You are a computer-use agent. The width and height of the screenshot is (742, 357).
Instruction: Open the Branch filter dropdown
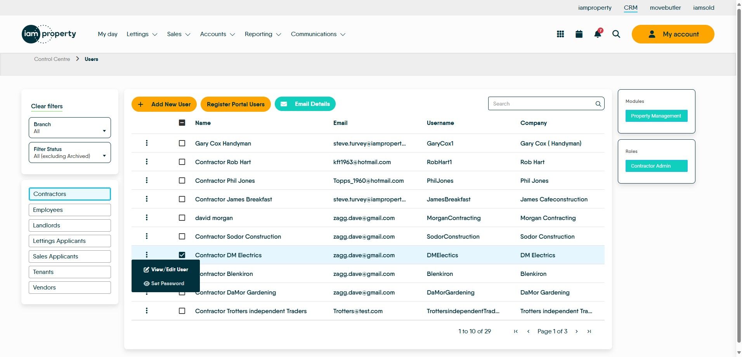click(70, 128)
